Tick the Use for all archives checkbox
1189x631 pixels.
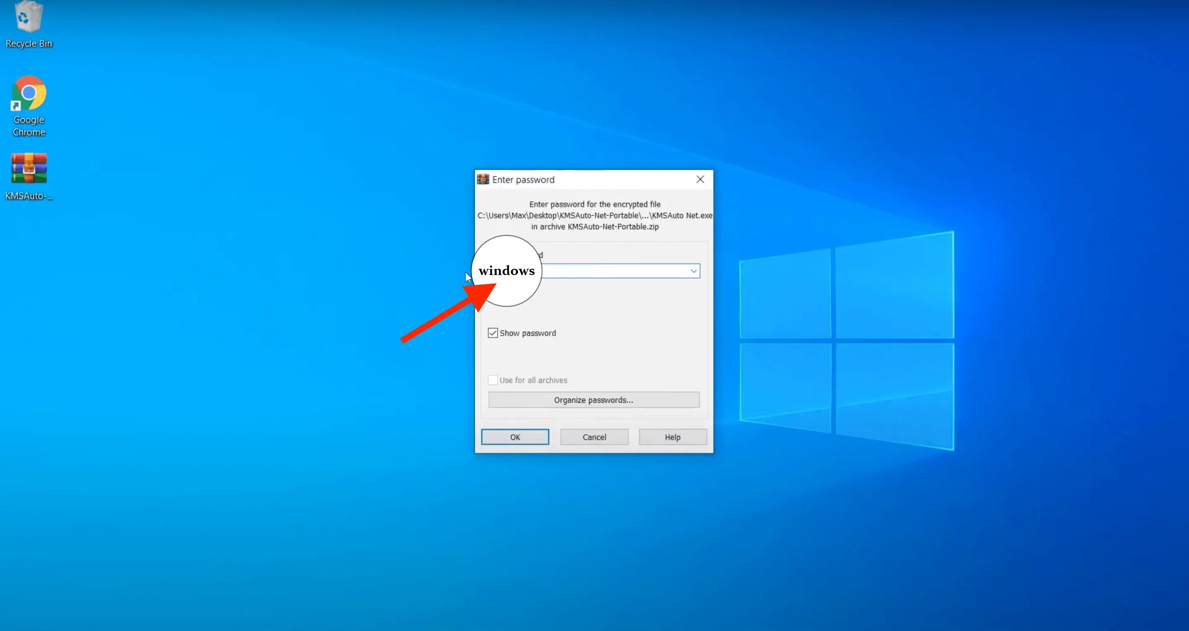(x=493, y=380)
